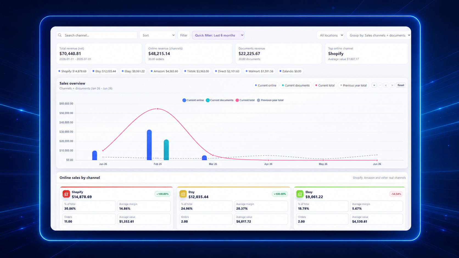Select the Shopify $14,878.69 chip
This screenshot has width=459, height=258.
pyautogui.click(x=72, y=71)
